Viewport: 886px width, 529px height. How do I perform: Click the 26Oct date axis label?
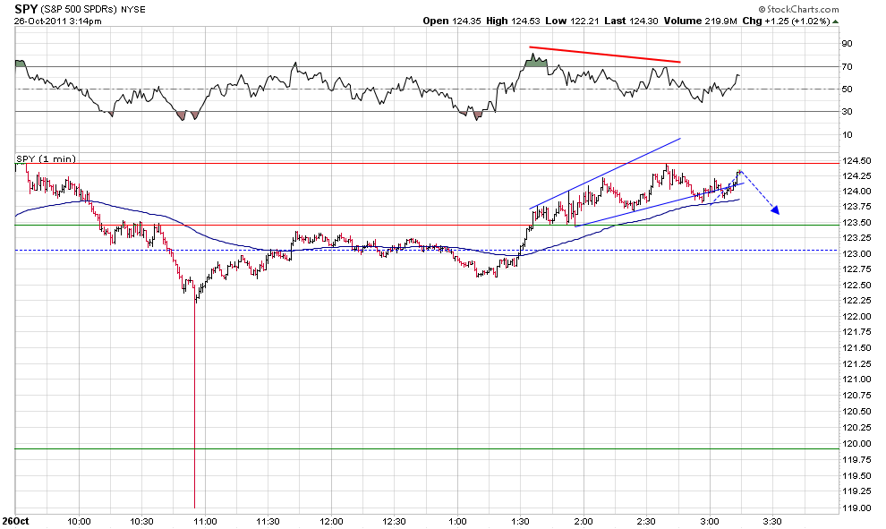click(x=15, y=521)
